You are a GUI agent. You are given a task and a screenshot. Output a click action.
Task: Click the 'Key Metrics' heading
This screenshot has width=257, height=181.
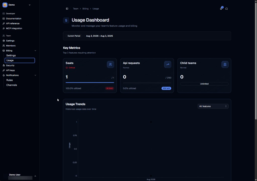pyautogui.click(x=72, y=48)
